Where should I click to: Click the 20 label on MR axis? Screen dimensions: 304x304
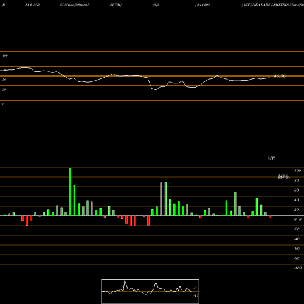(297, 210)
